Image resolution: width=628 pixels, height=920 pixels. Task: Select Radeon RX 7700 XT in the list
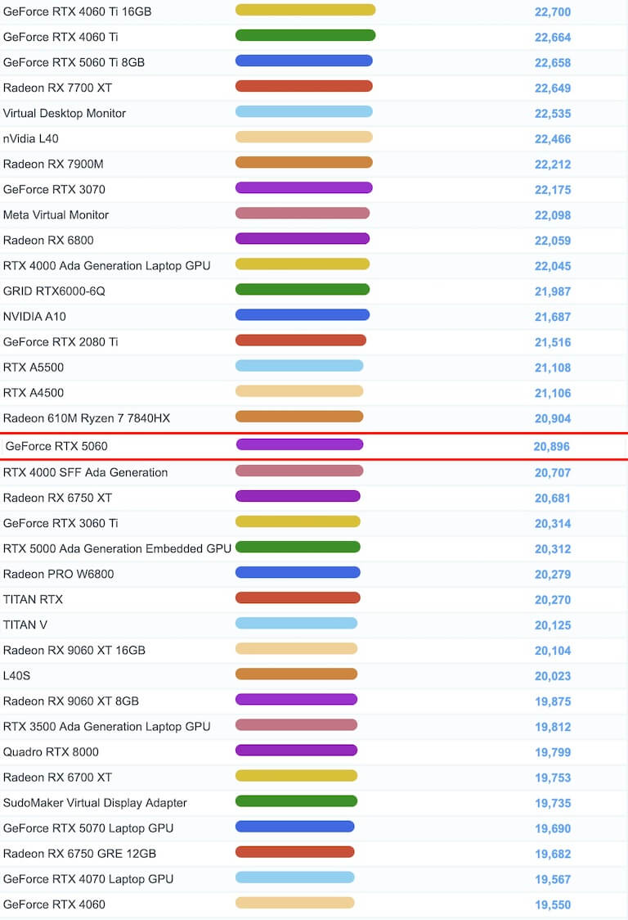coord(57,88)
